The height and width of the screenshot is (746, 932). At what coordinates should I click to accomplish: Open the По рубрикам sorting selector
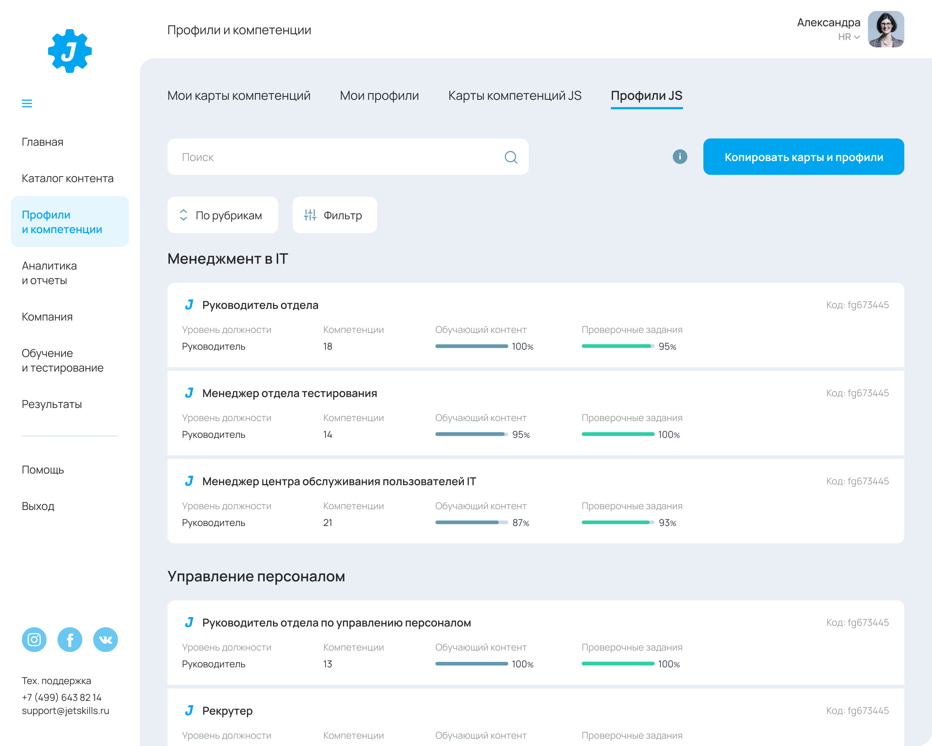tap(223, 215)
